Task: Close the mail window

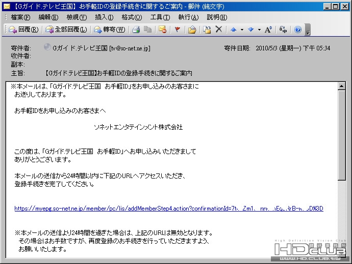Action: tap(344, 7)
